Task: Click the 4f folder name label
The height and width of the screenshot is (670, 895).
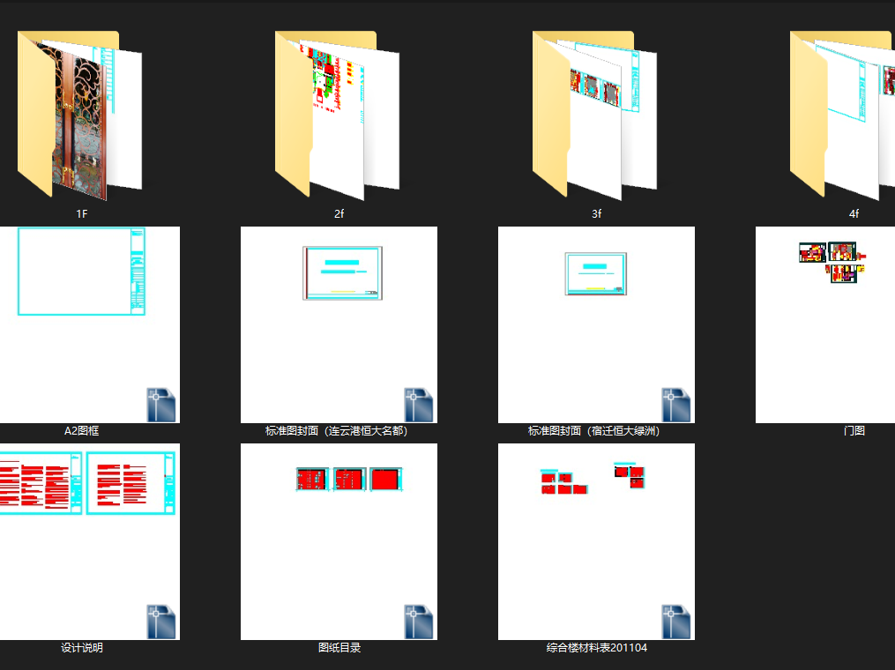Action: [x=854, y=214]
